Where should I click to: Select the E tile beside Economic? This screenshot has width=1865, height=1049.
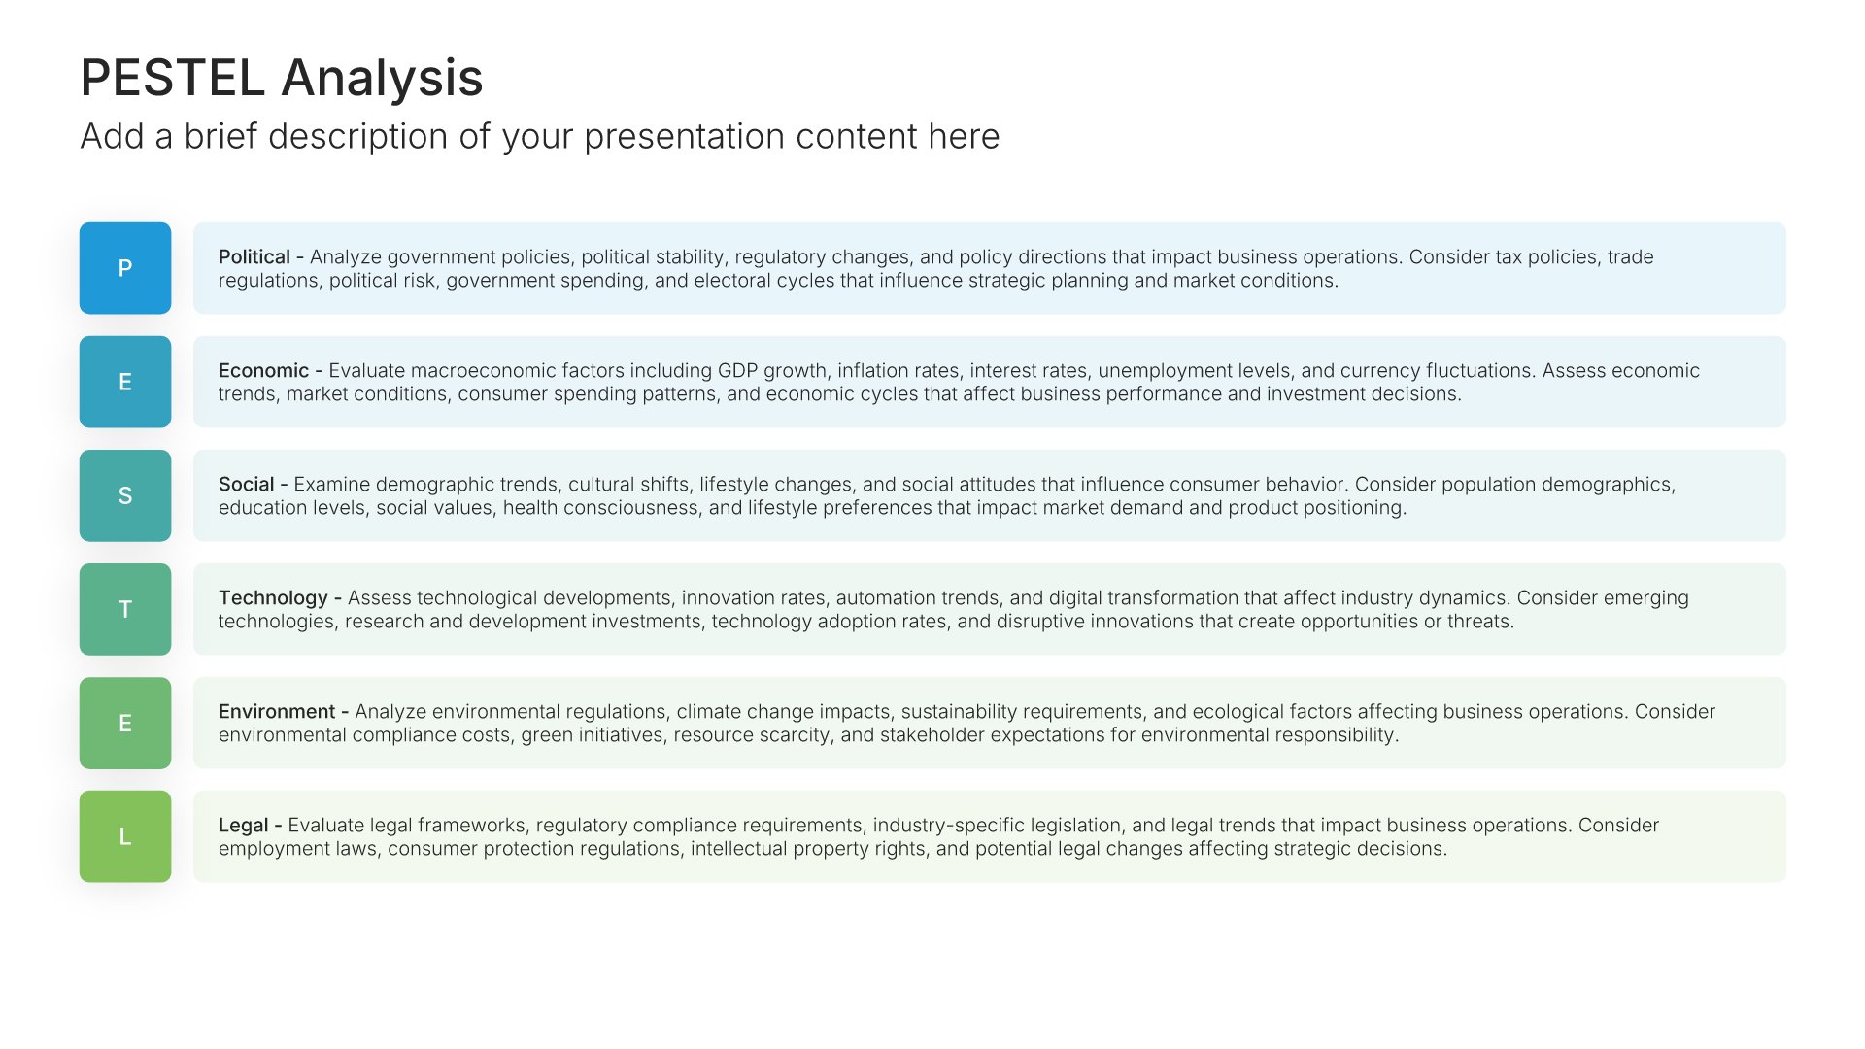tap(125, 382)
